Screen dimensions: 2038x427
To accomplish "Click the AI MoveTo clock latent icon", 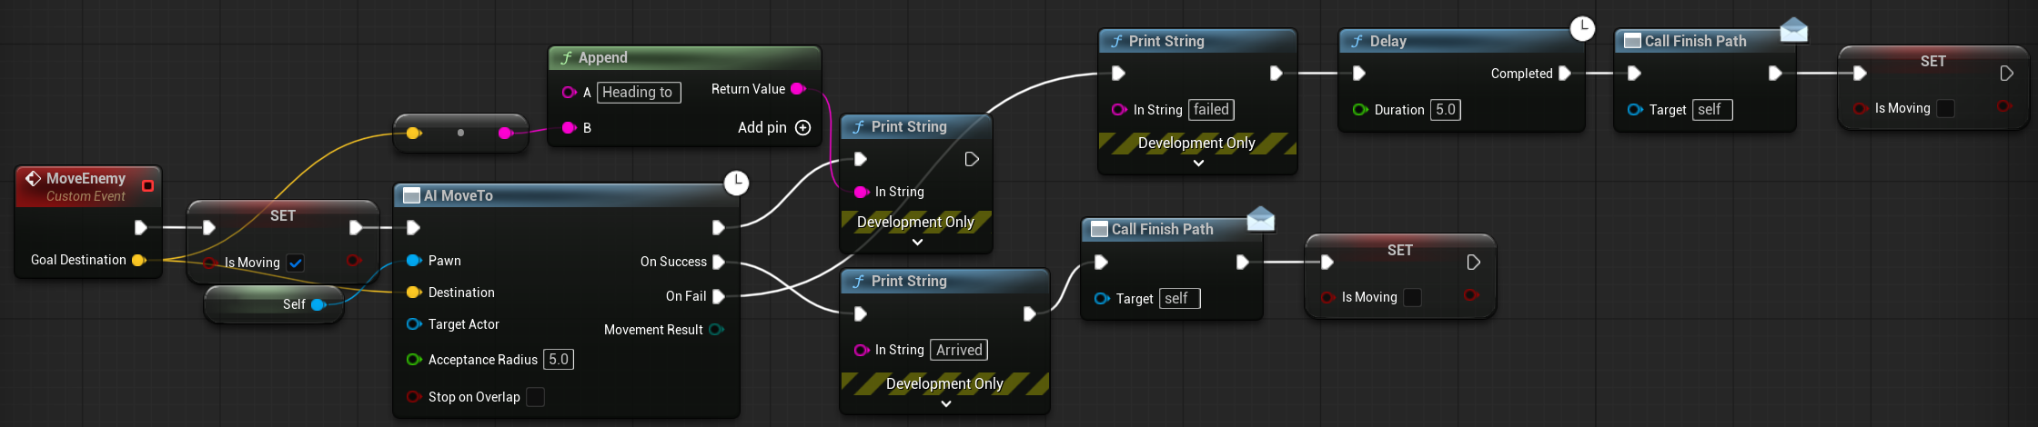I will (736, 183).
